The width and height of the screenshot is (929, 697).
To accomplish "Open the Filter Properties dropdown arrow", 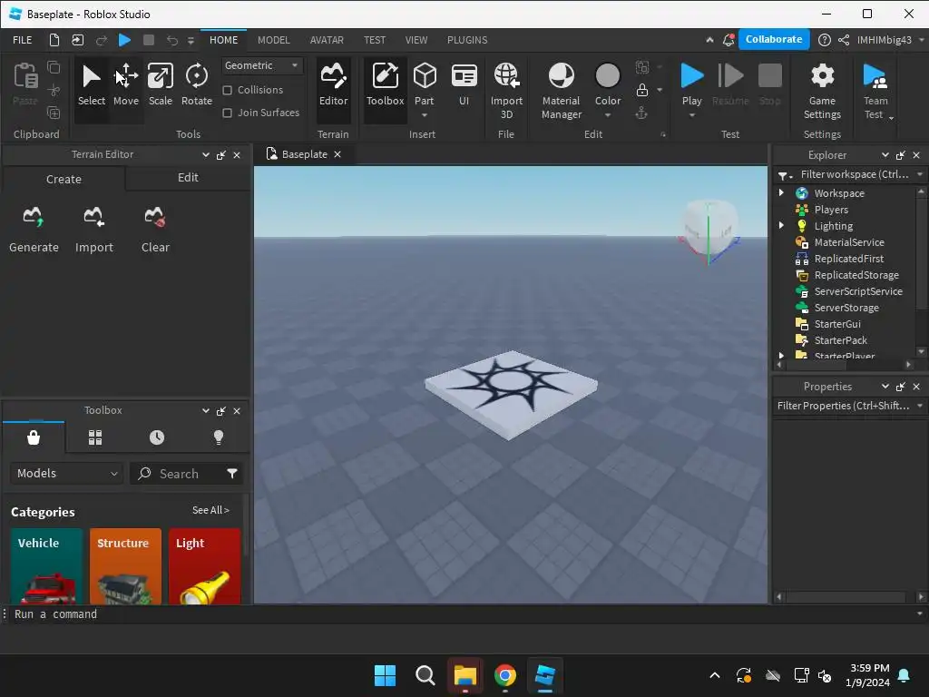I will point(920,406).
